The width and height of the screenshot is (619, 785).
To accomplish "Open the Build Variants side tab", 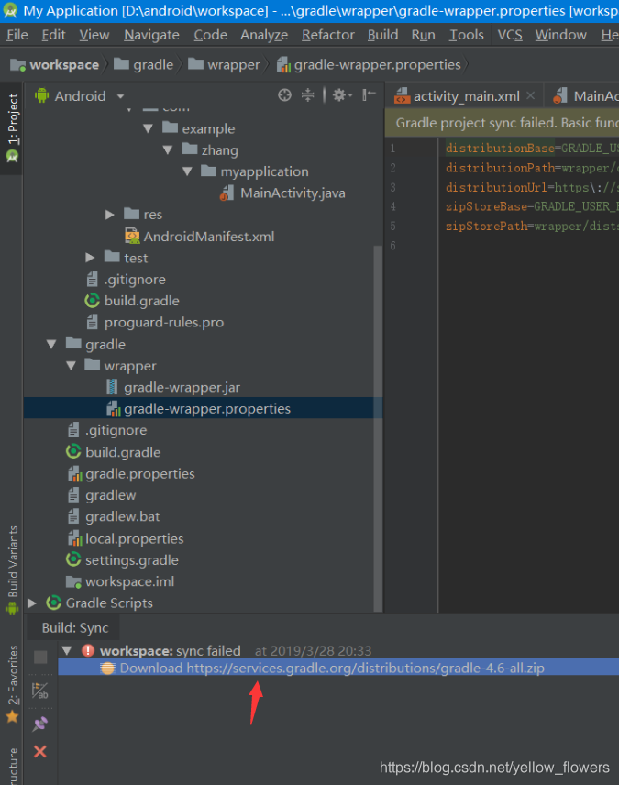I will click(12, 569).
